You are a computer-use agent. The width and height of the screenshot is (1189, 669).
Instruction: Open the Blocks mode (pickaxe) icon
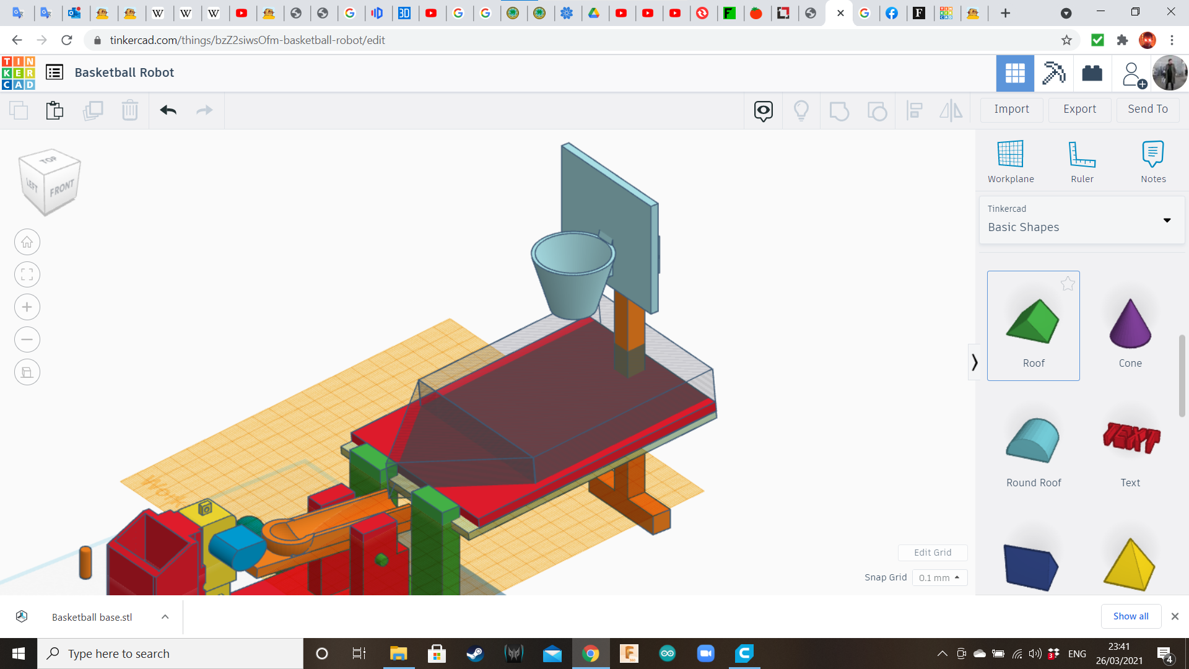[1053, 73]
